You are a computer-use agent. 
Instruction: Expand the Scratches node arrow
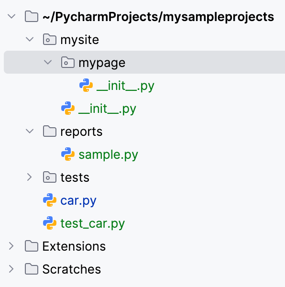(11, 269)
